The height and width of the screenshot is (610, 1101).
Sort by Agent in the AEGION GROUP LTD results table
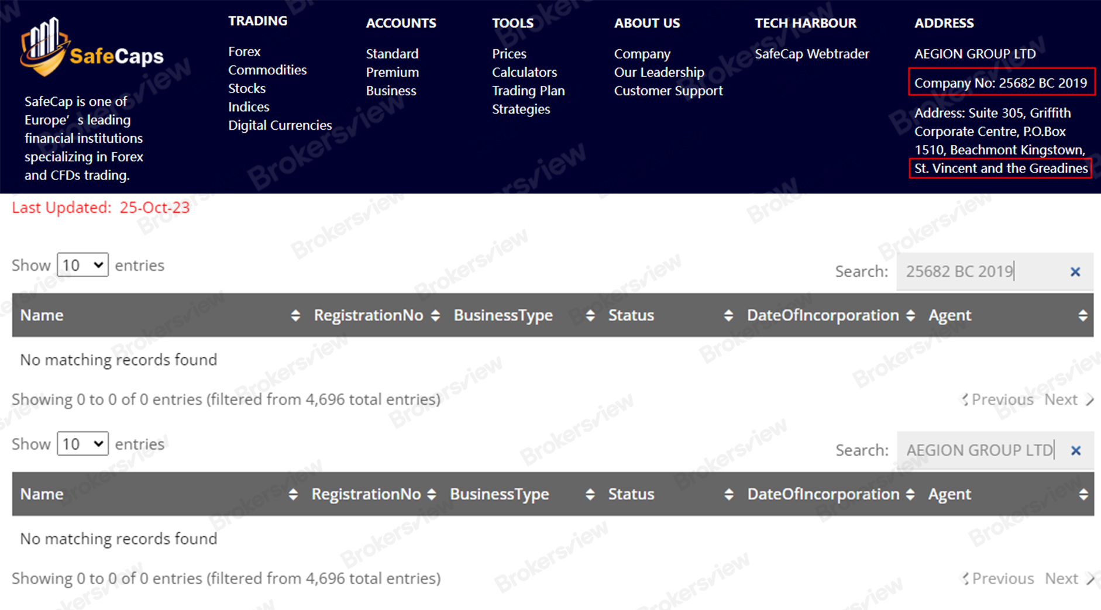click(x=1083, y=495)
